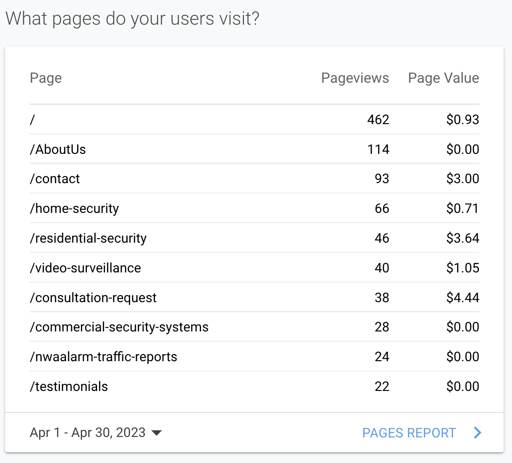Select the /AboutUs page row
512x463 pixels.
point(58,149)
